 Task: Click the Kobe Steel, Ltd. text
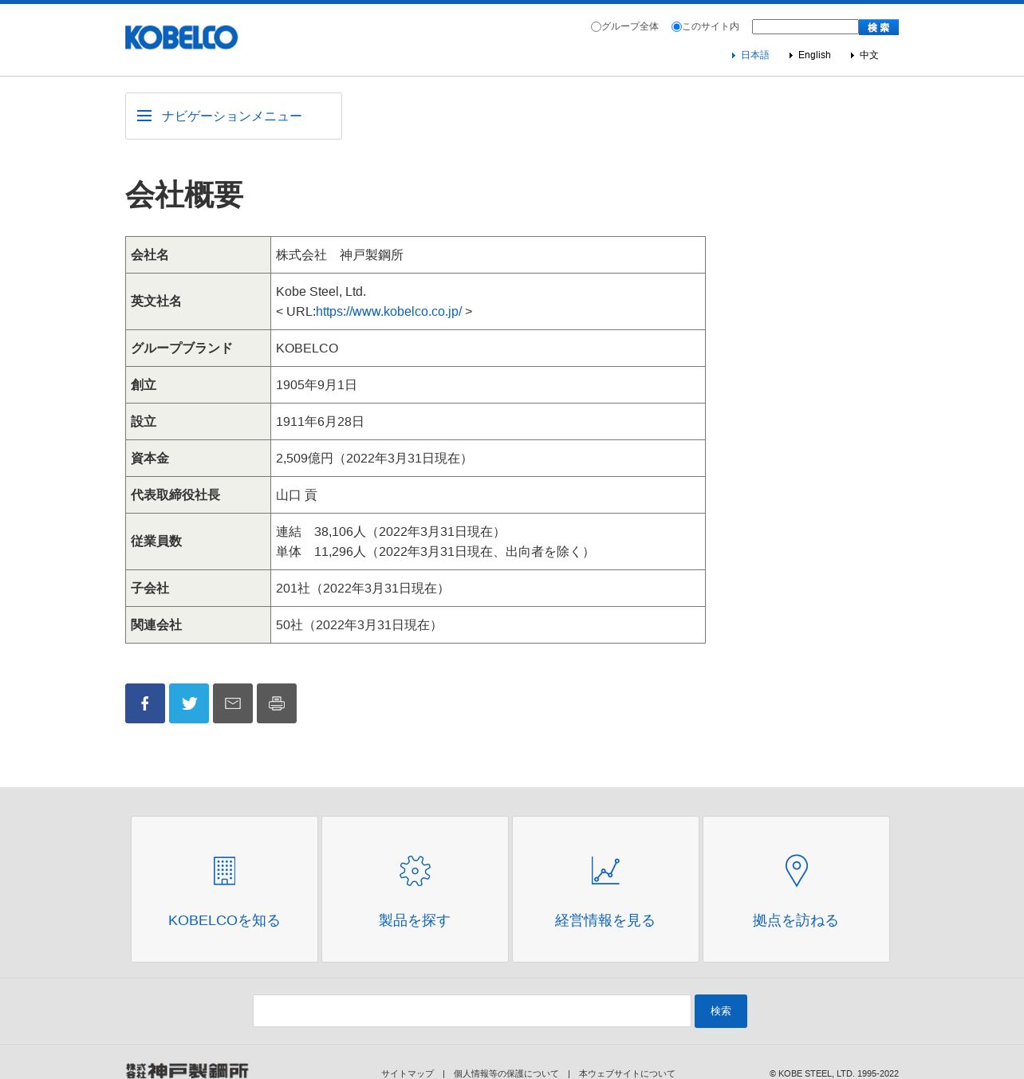pos(321,292)
